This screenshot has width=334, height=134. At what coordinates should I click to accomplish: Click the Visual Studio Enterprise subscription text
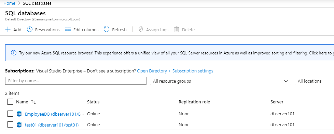[x=59, y=71]
